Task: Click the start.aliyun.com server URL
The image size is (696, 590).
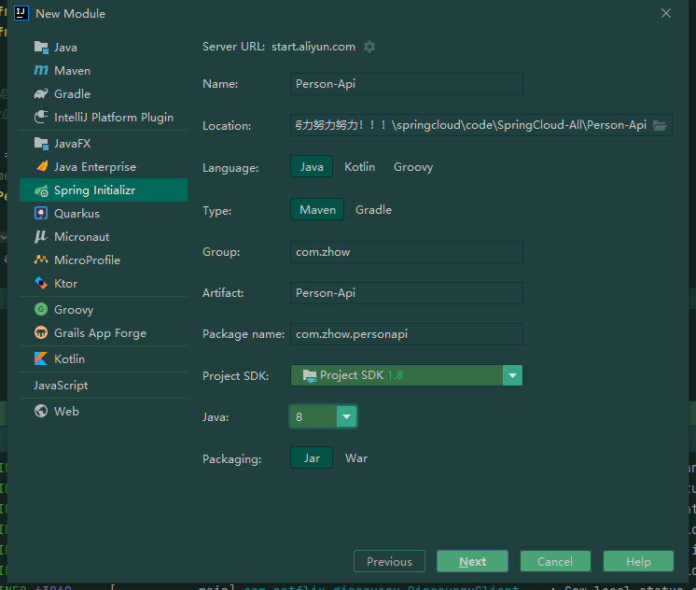Action: pyautogui.click(x=313, y=47)
